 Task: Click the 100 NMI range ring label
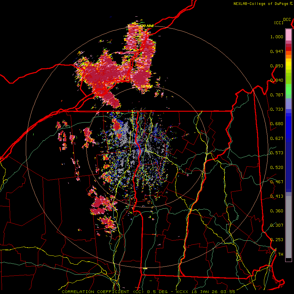pos(147,26)
